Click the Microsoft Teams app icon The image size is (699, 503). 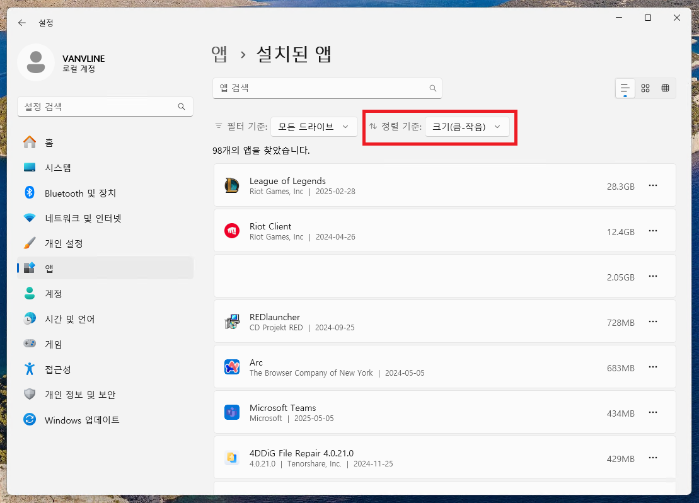pos(232,412)
